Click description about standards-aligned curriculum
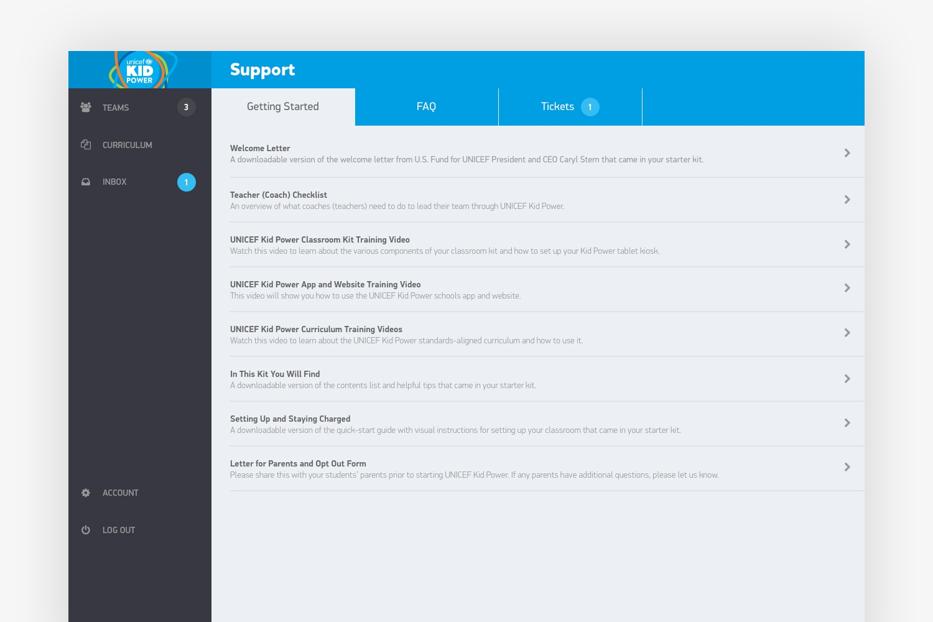933x622 pixels. click(407, 340)
